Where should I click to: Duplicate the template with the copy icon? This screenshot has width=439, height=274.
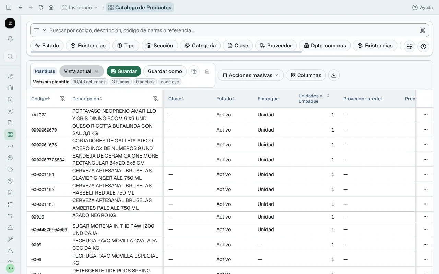194,71
